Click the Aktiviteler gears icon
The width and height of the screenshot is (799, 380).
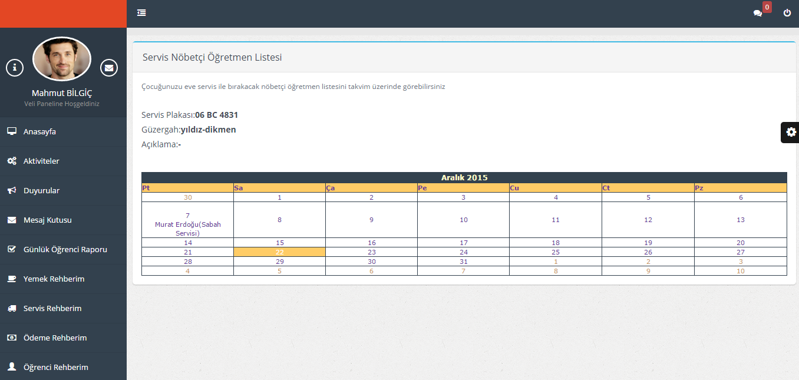point(12,161)
